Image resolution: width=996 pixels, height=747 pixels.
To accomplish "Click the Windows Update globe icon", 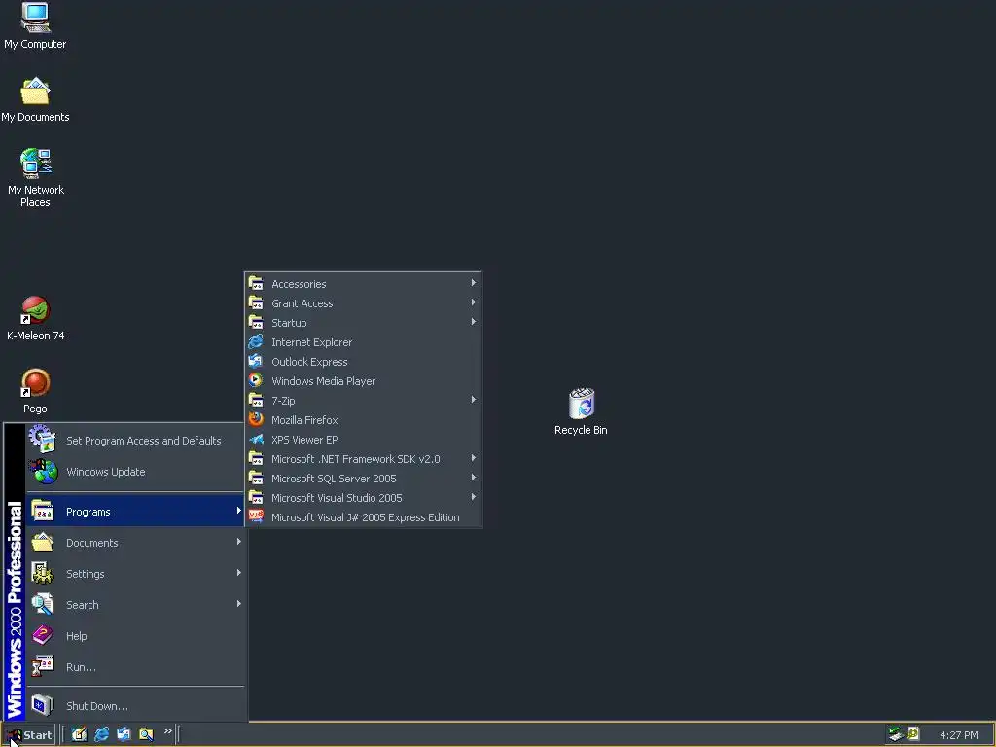I will pos(43,472).
